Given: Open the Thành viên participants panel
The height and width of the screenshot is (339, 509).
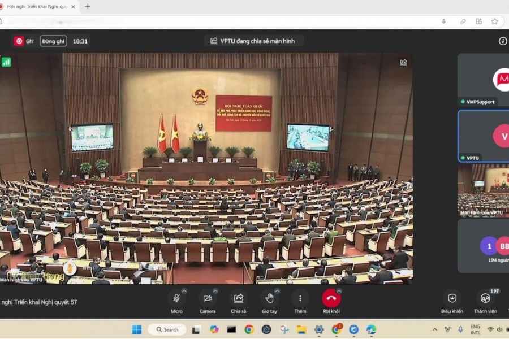Looking at the screenshot, I should [485, 298].
